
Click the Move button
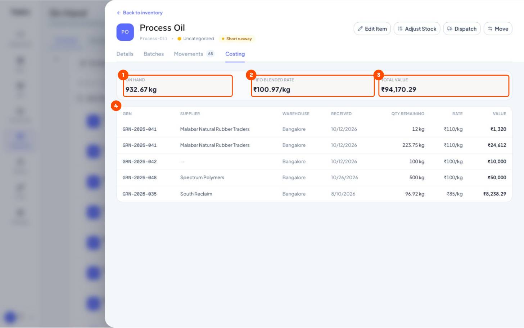click(x=498, y=29)
